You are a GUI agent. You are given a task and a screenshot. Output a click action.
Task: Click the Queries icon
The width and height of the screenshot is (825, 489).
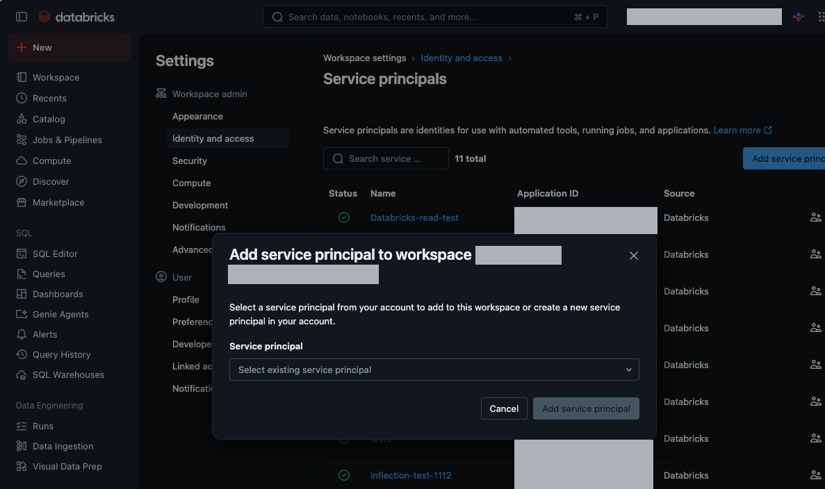(22, 274)
